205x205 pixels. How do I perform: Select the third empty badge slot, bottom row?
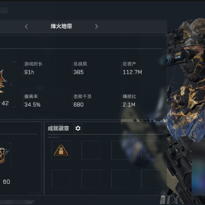coord(120,179)
